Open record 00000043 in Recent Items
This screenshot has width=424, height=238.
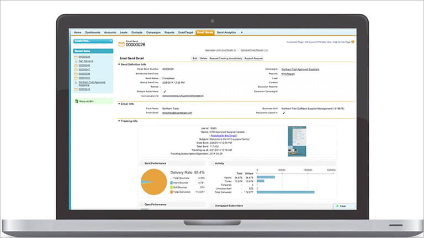(x=84, y=89)
